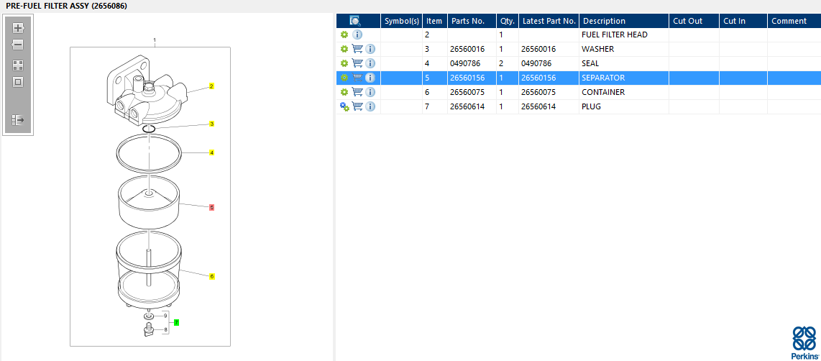Click parts number 26560016 in the WASHER row
The height and width of the screenshot is (361, 821).
(467, 49)
